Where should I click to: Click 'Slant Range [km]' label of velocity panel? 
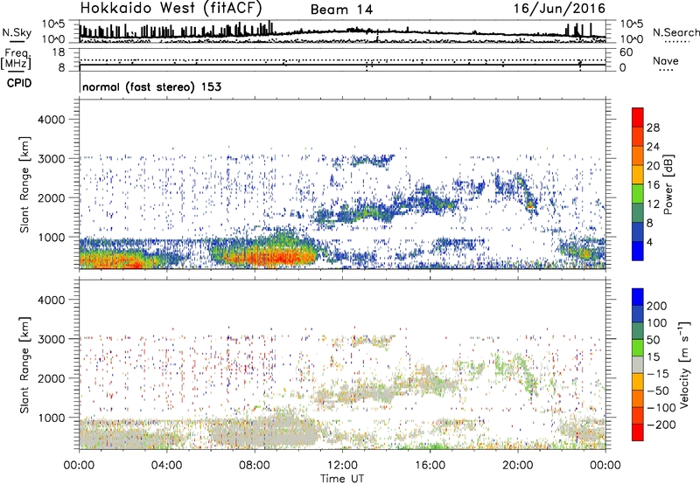[24, 365]
